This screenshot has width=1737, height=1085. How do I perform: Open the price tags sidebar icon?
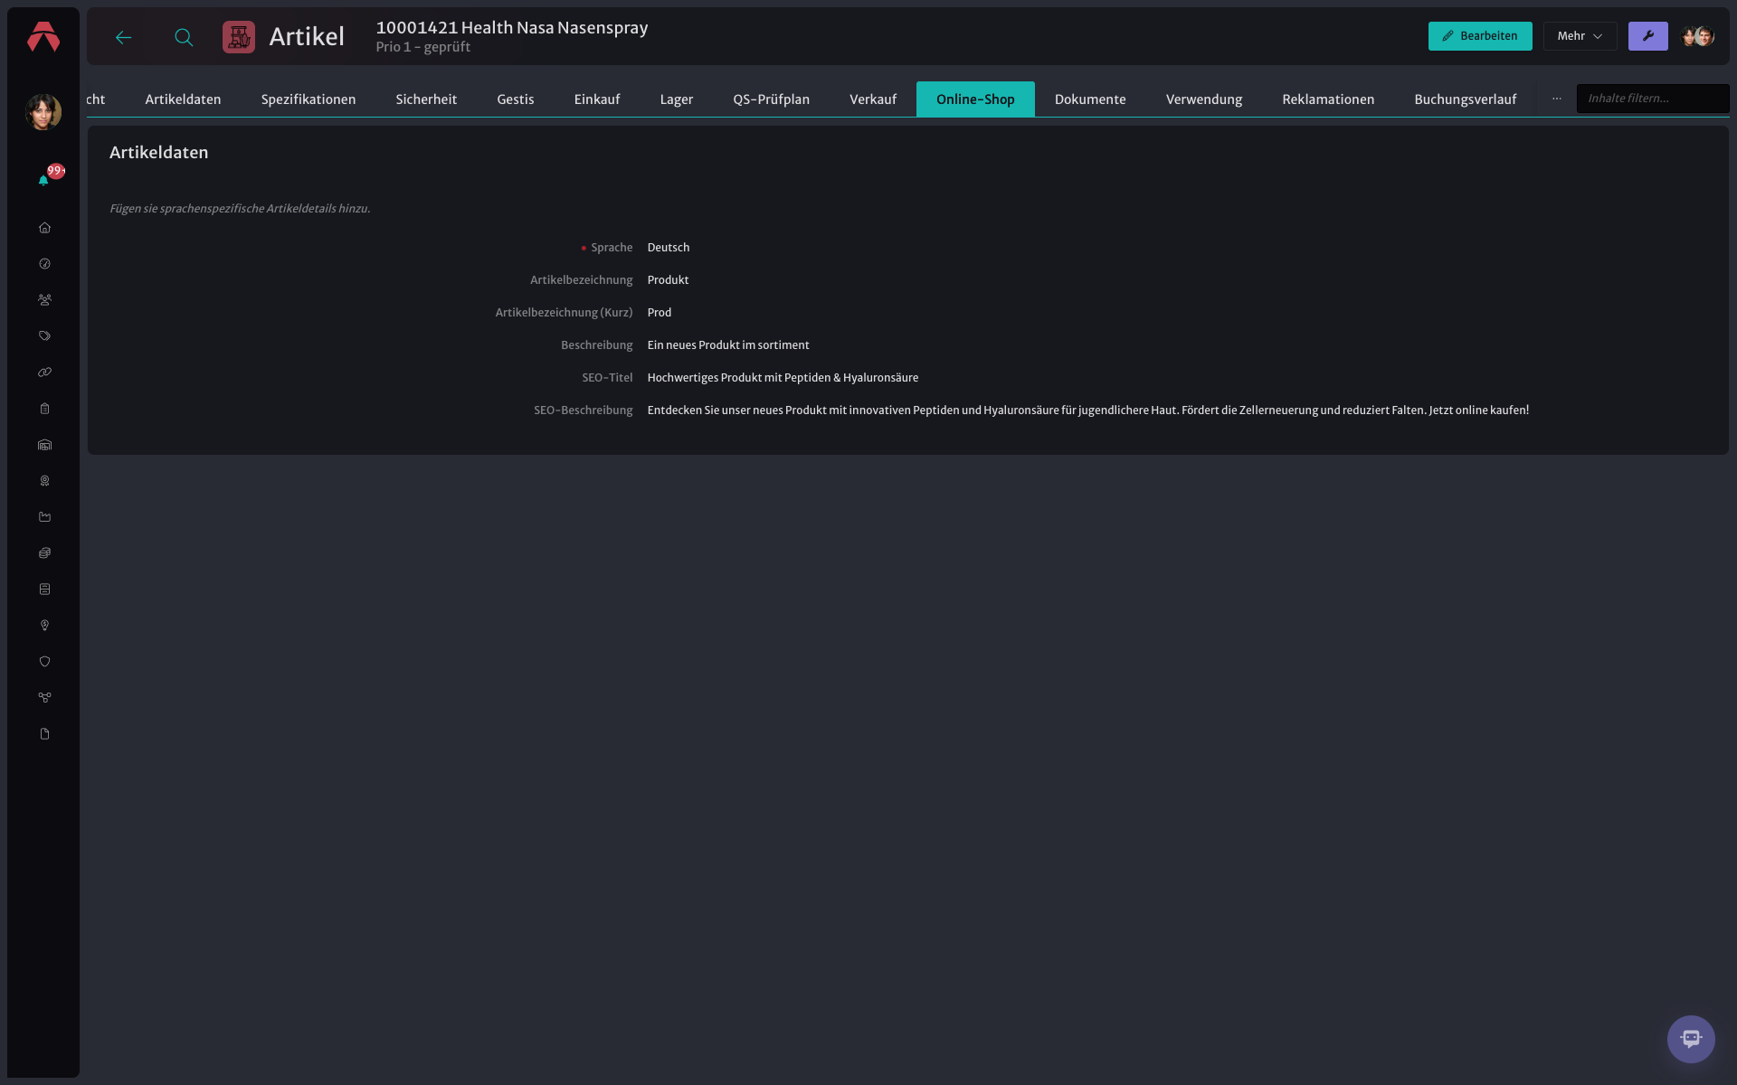point(44,336)
